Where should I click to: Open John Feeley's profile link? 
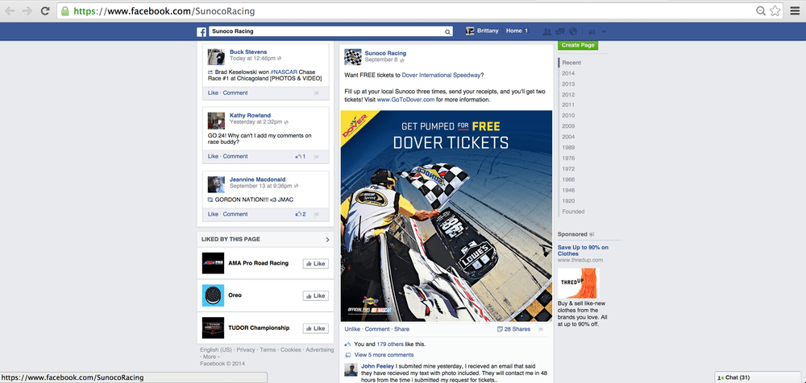tap(378, 367)
